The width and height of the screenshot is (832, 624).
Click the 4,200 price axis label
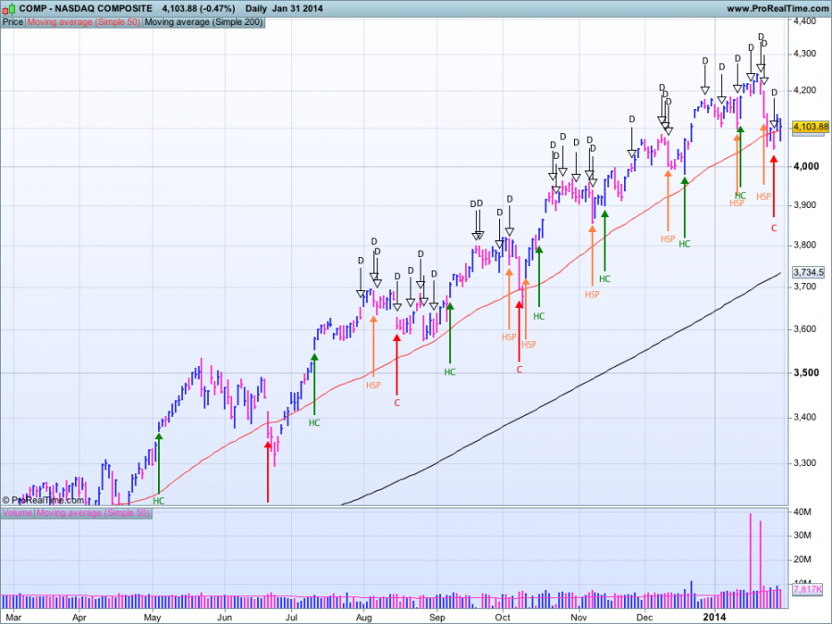click(x=805, y=91)
